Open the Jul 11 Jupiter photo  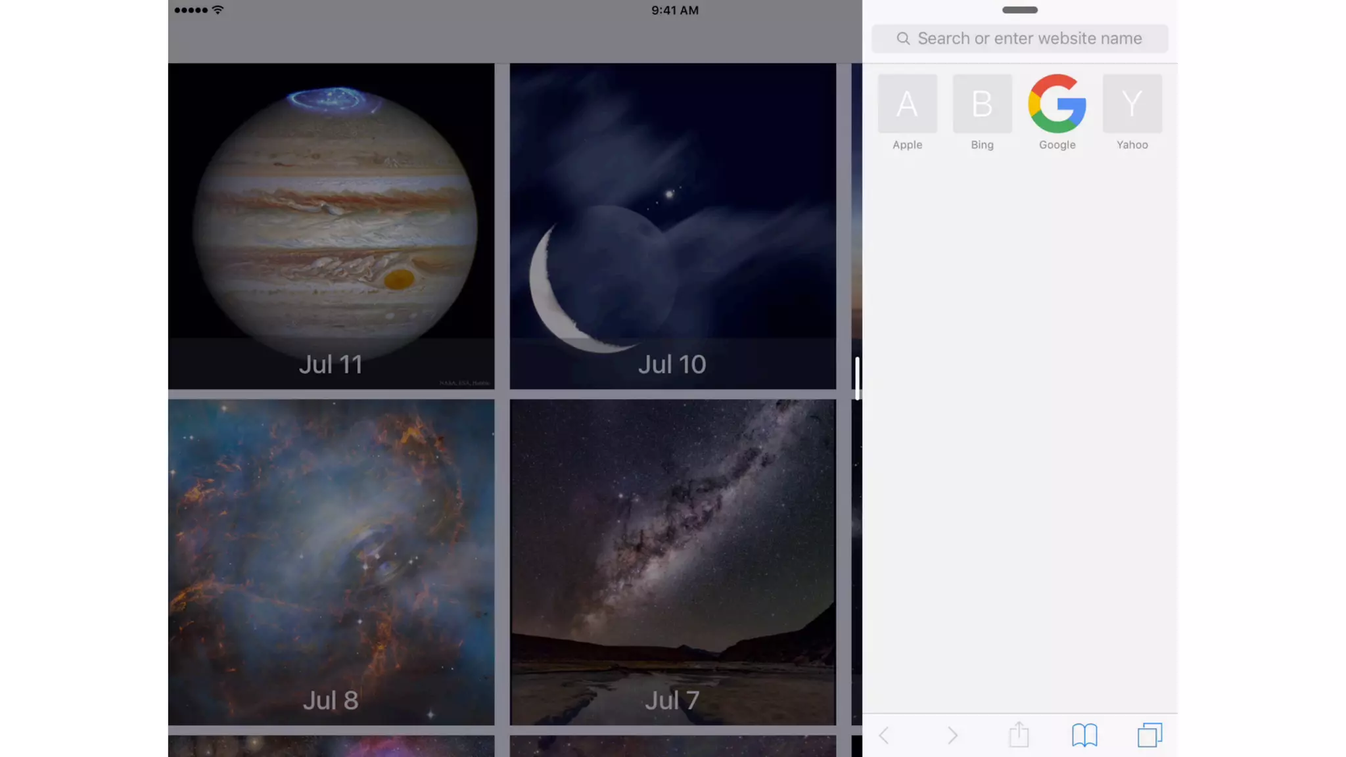[331, 226]
